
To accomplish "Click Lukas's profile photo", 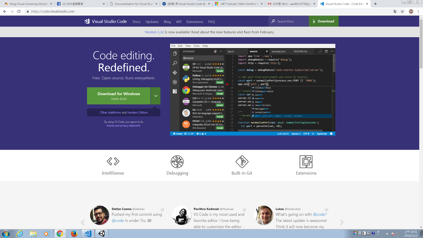I will pyautogui.click(x=264, y=215).
